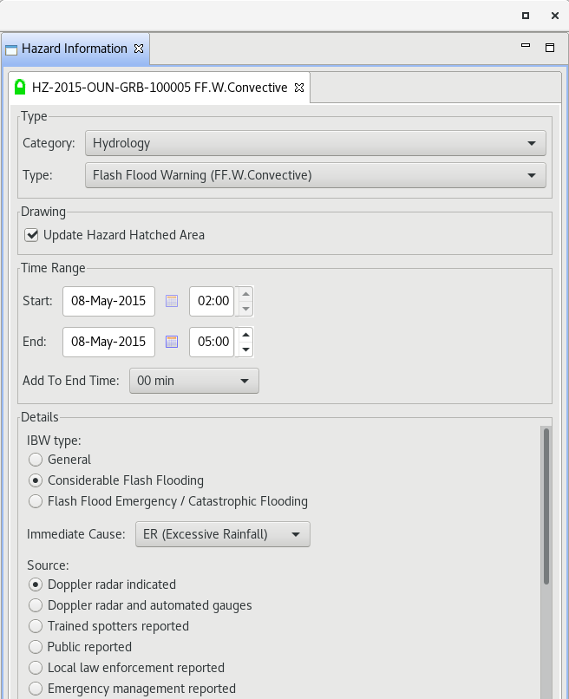This screenshot has width=569, height=699.
Task: Uncheck Update Hazard Hatched Area
Action: [31, 235]
